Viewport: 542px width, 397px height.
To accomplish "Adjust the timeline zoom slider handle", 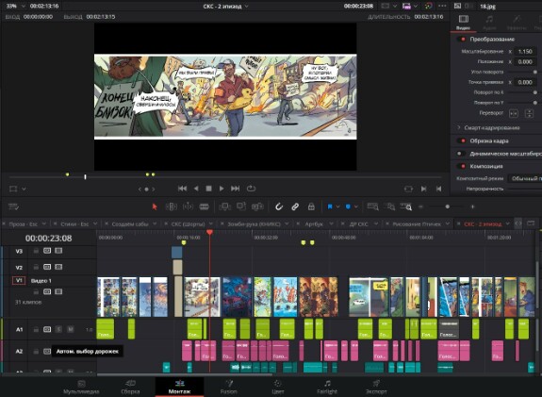I will pos(448,207).
